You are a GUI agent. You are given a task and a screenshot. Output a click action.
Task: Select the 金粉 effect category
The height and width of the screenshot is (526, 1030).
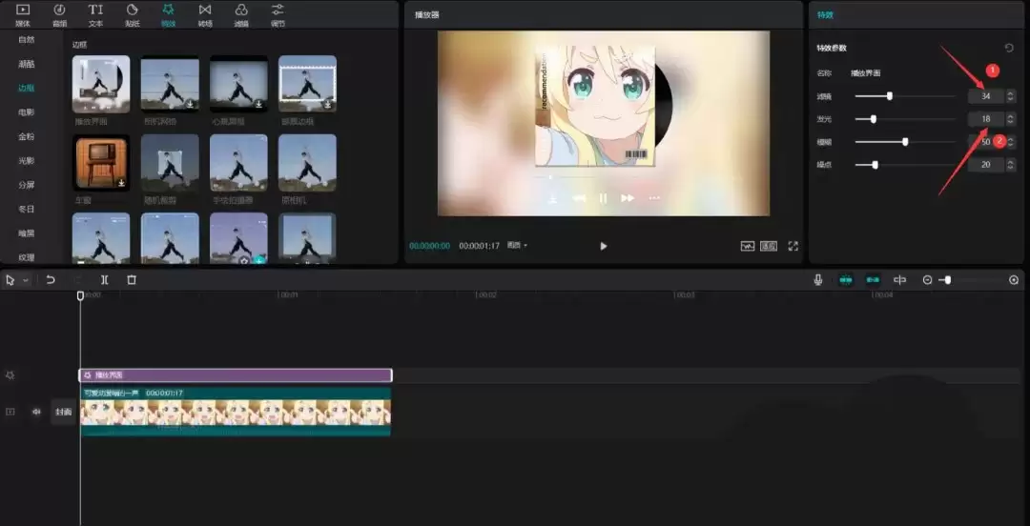27,136
